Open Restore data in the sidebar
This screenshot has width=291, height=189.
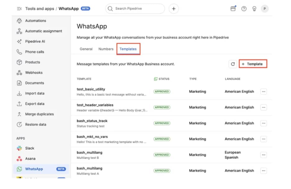coord(36,124)
